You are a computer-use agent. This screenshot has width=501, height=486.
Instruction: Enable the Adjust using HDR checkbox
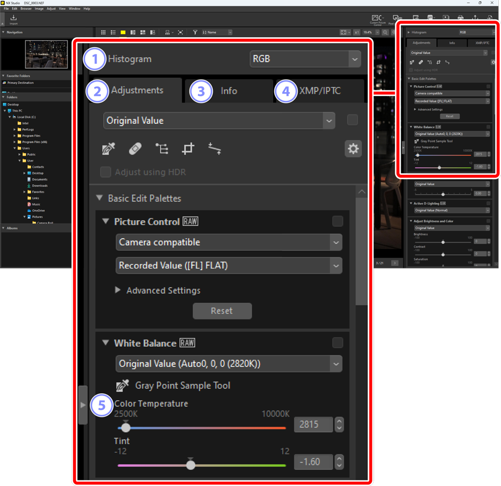click(105, 172)
